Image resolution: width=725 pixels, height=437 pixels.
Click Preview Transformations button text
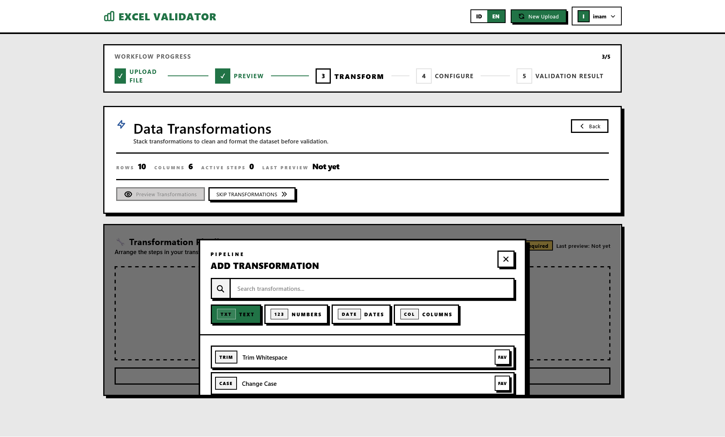click(166, 194)
